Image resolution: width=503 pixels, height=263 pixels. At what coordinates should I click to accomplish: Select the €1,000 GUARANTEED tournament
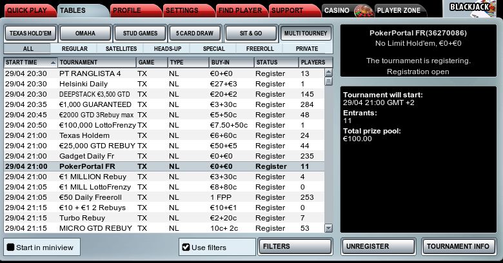pyautogui.click(x=164, y=104)
